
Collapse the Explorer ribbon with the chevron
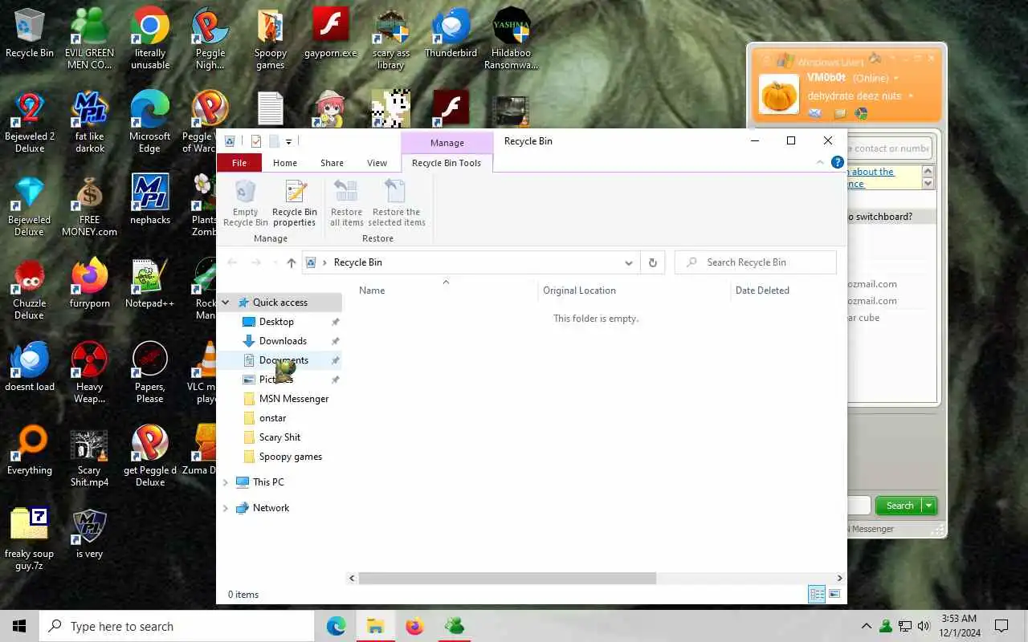820,162
